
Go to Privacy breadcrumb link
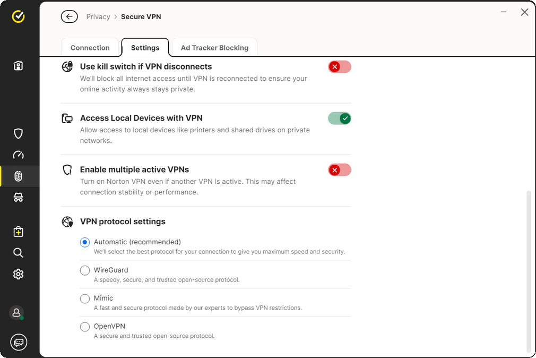(98, 16)
